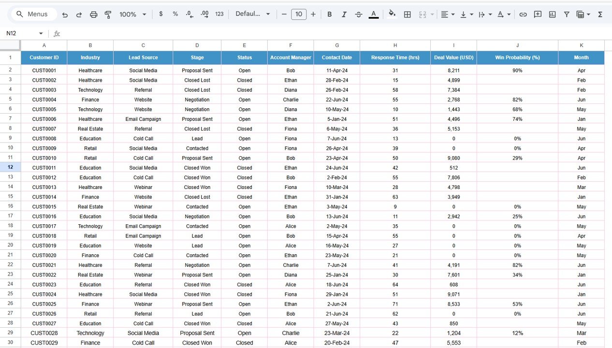Toggle strikethrough formatting

(x=359, y=14)
